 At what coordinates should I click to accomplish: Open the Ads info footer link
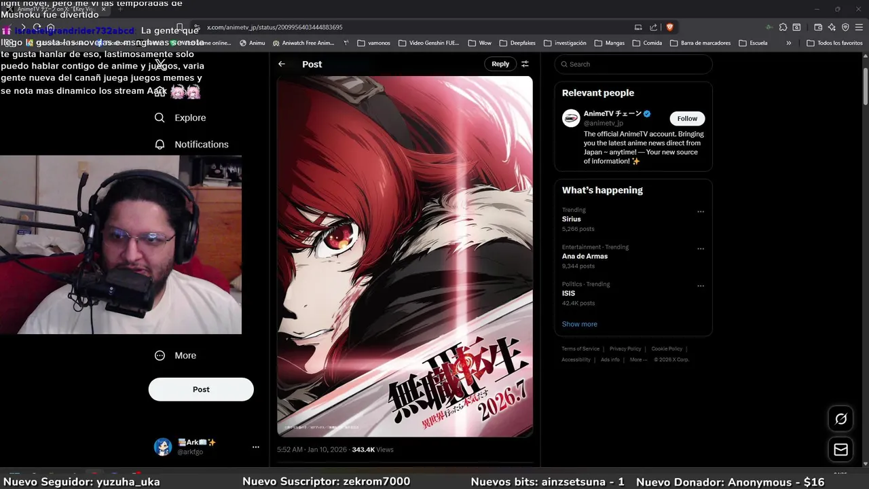610,360
